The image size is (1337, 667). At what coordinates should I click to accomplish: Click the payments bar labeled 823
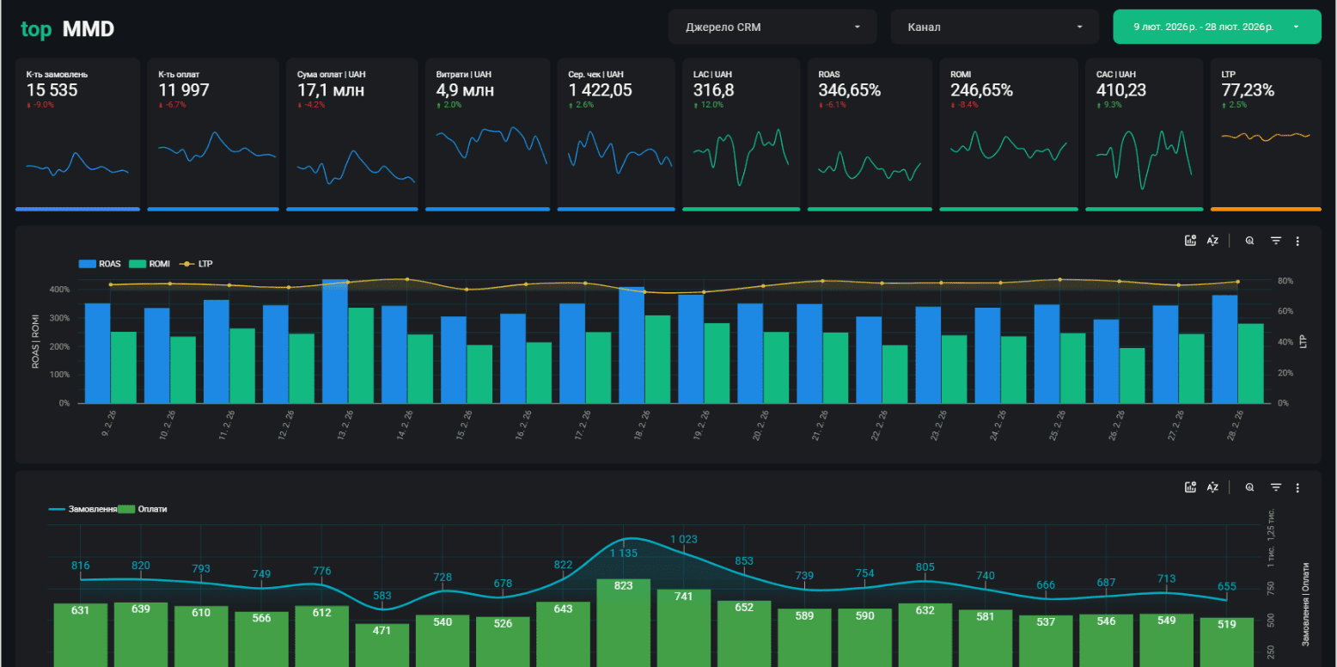(x=624, y=622)
